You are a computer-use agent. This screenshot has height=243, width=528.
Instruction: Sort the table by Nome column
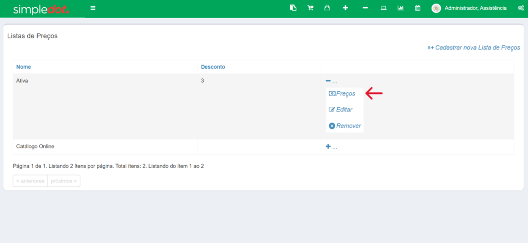(x=24, y=67)
